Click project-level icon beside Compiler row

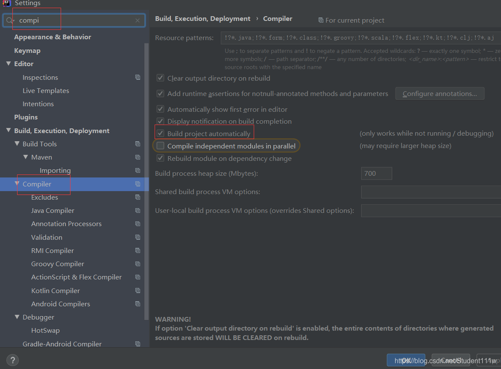pos(138,184)
